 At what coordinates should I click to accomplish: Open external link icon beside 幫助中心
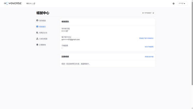(x=34, y=4)
